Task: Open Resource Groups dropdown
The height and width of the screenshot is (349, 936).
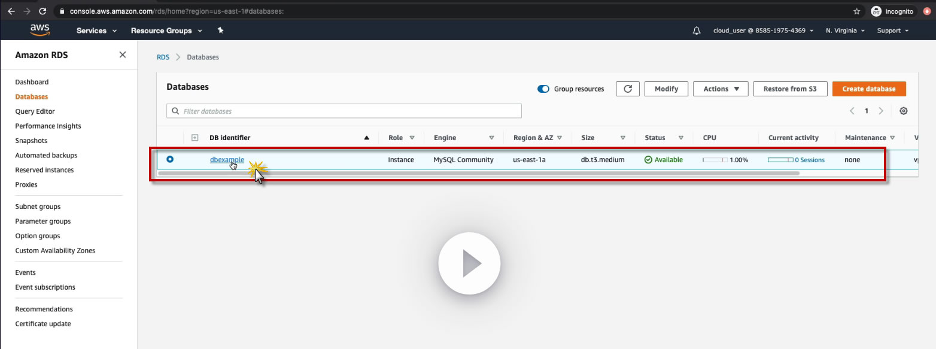Action: tap(166, 31)
